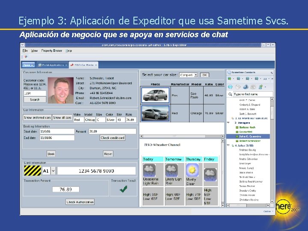
Task: Collapse the Lotus contact group
Action: tap(228, 145)
